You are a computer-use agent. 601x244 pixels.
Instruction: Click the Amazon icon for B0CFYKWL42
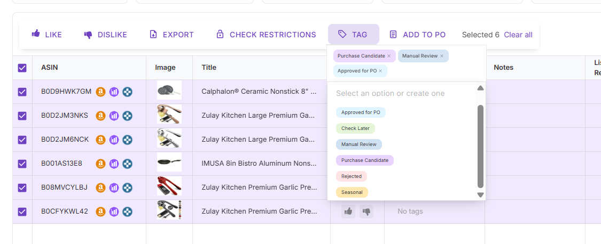[100, 211]
